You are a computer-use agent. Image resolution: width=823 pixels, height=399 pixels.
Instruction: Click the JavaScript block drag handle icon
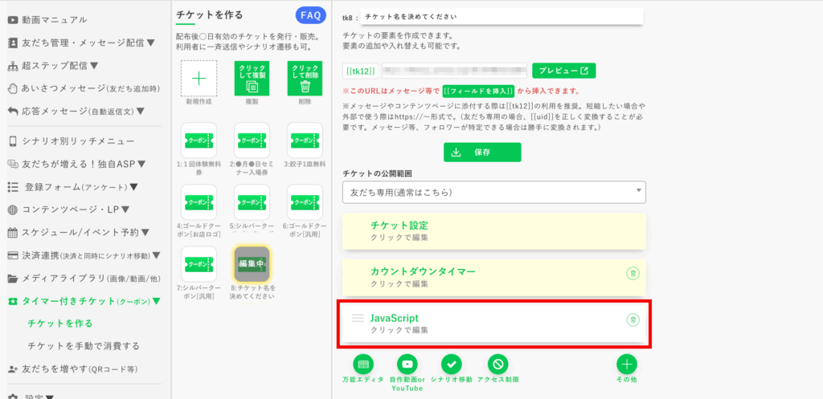coord(358,318)
